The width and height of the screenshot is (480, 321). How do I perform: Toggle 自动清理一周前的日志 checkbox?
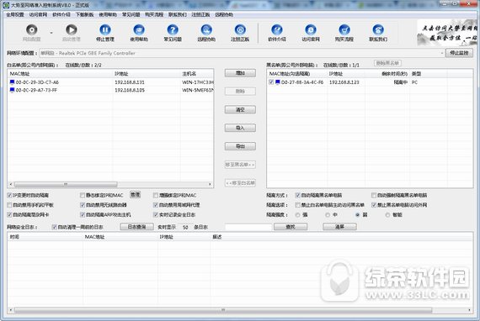[54, 227]
